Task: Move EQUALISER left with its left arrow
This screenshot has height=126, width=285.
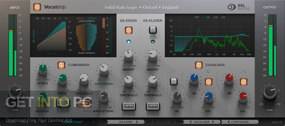Action: tap(190, 122)
